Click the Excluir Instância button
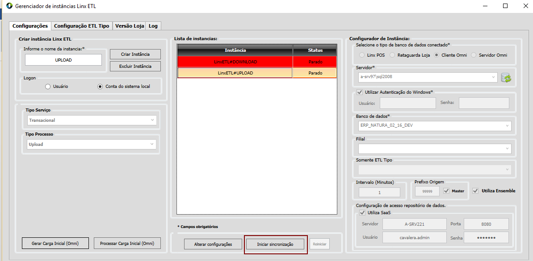The height and width of the screenshot is (261, 533). coord(135,66)
